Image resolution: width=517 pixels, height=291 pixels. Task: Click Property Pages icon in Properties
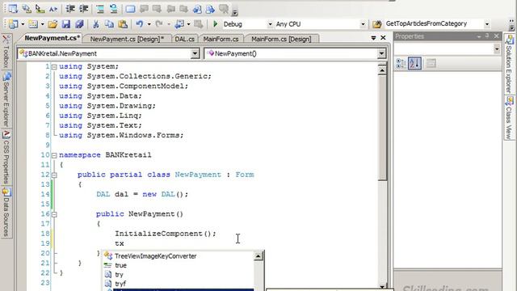point(431,63)
